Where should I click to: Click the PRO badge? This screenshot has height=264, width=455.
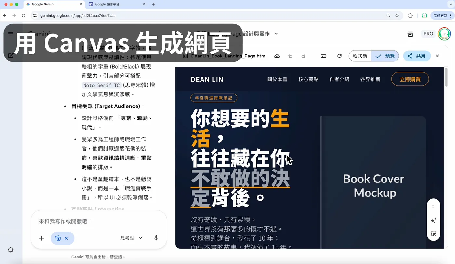tap(428, 34)
